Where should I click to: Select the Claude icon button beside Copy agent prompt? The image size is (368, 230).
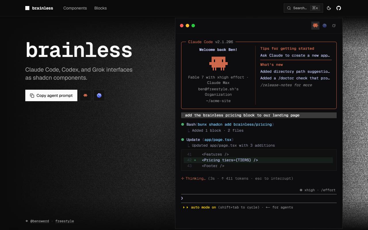[85, 95]
